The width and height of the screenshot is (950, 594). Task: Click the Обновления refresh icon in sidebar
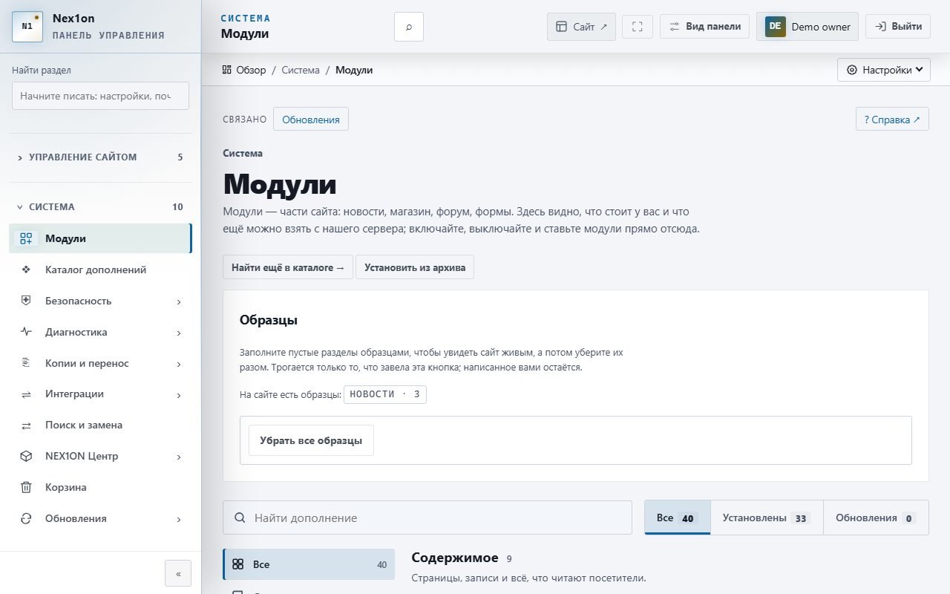coord(26,518)
